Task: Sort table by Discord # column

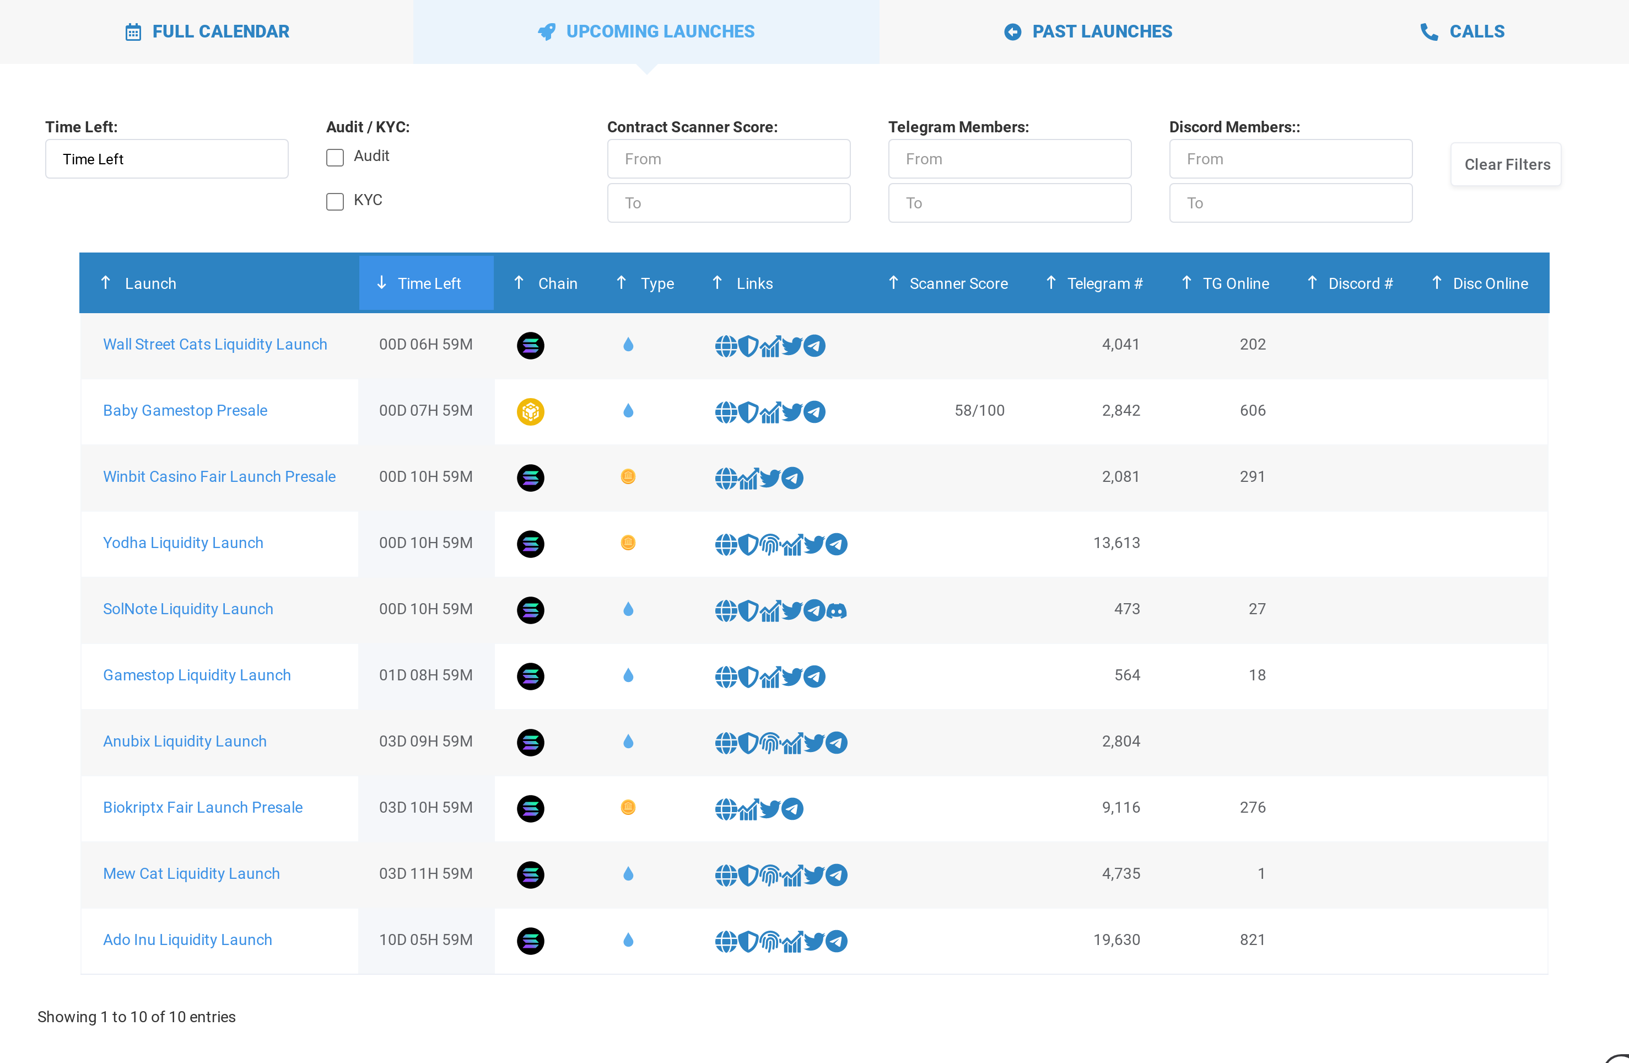Action: [x=1350, y=283]
